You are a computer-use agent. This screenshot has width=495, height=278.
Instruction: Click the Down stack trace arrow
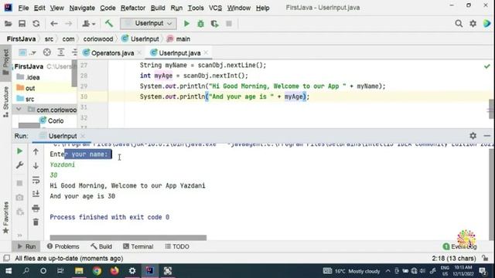point(36,165)
